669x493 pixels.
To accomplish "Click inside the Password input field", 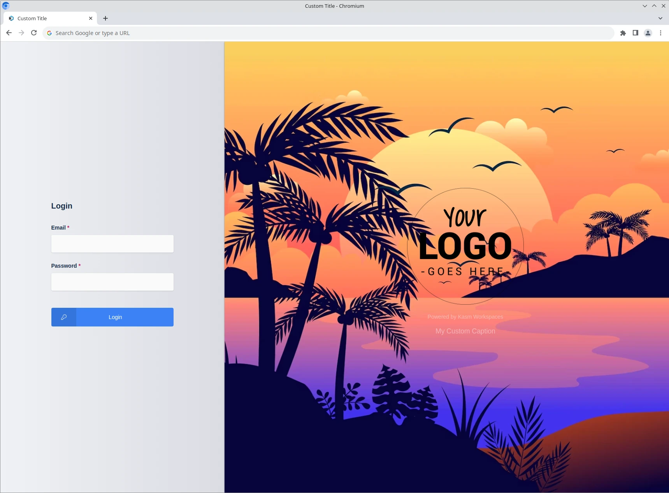I will click(x=112, y=282).
